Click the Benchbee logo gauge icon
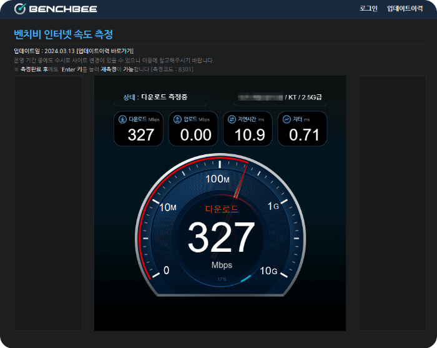The width and height of the screenshot is (437, 348). pos(20,9)
